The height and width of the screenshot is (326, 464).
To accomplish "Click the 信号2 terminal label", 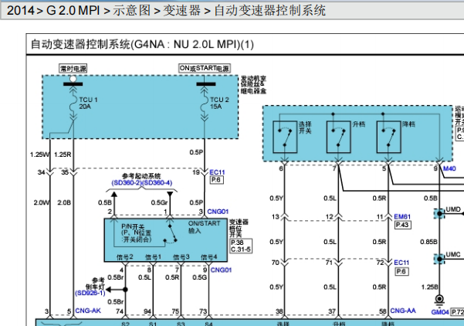I will pos(124,257).
